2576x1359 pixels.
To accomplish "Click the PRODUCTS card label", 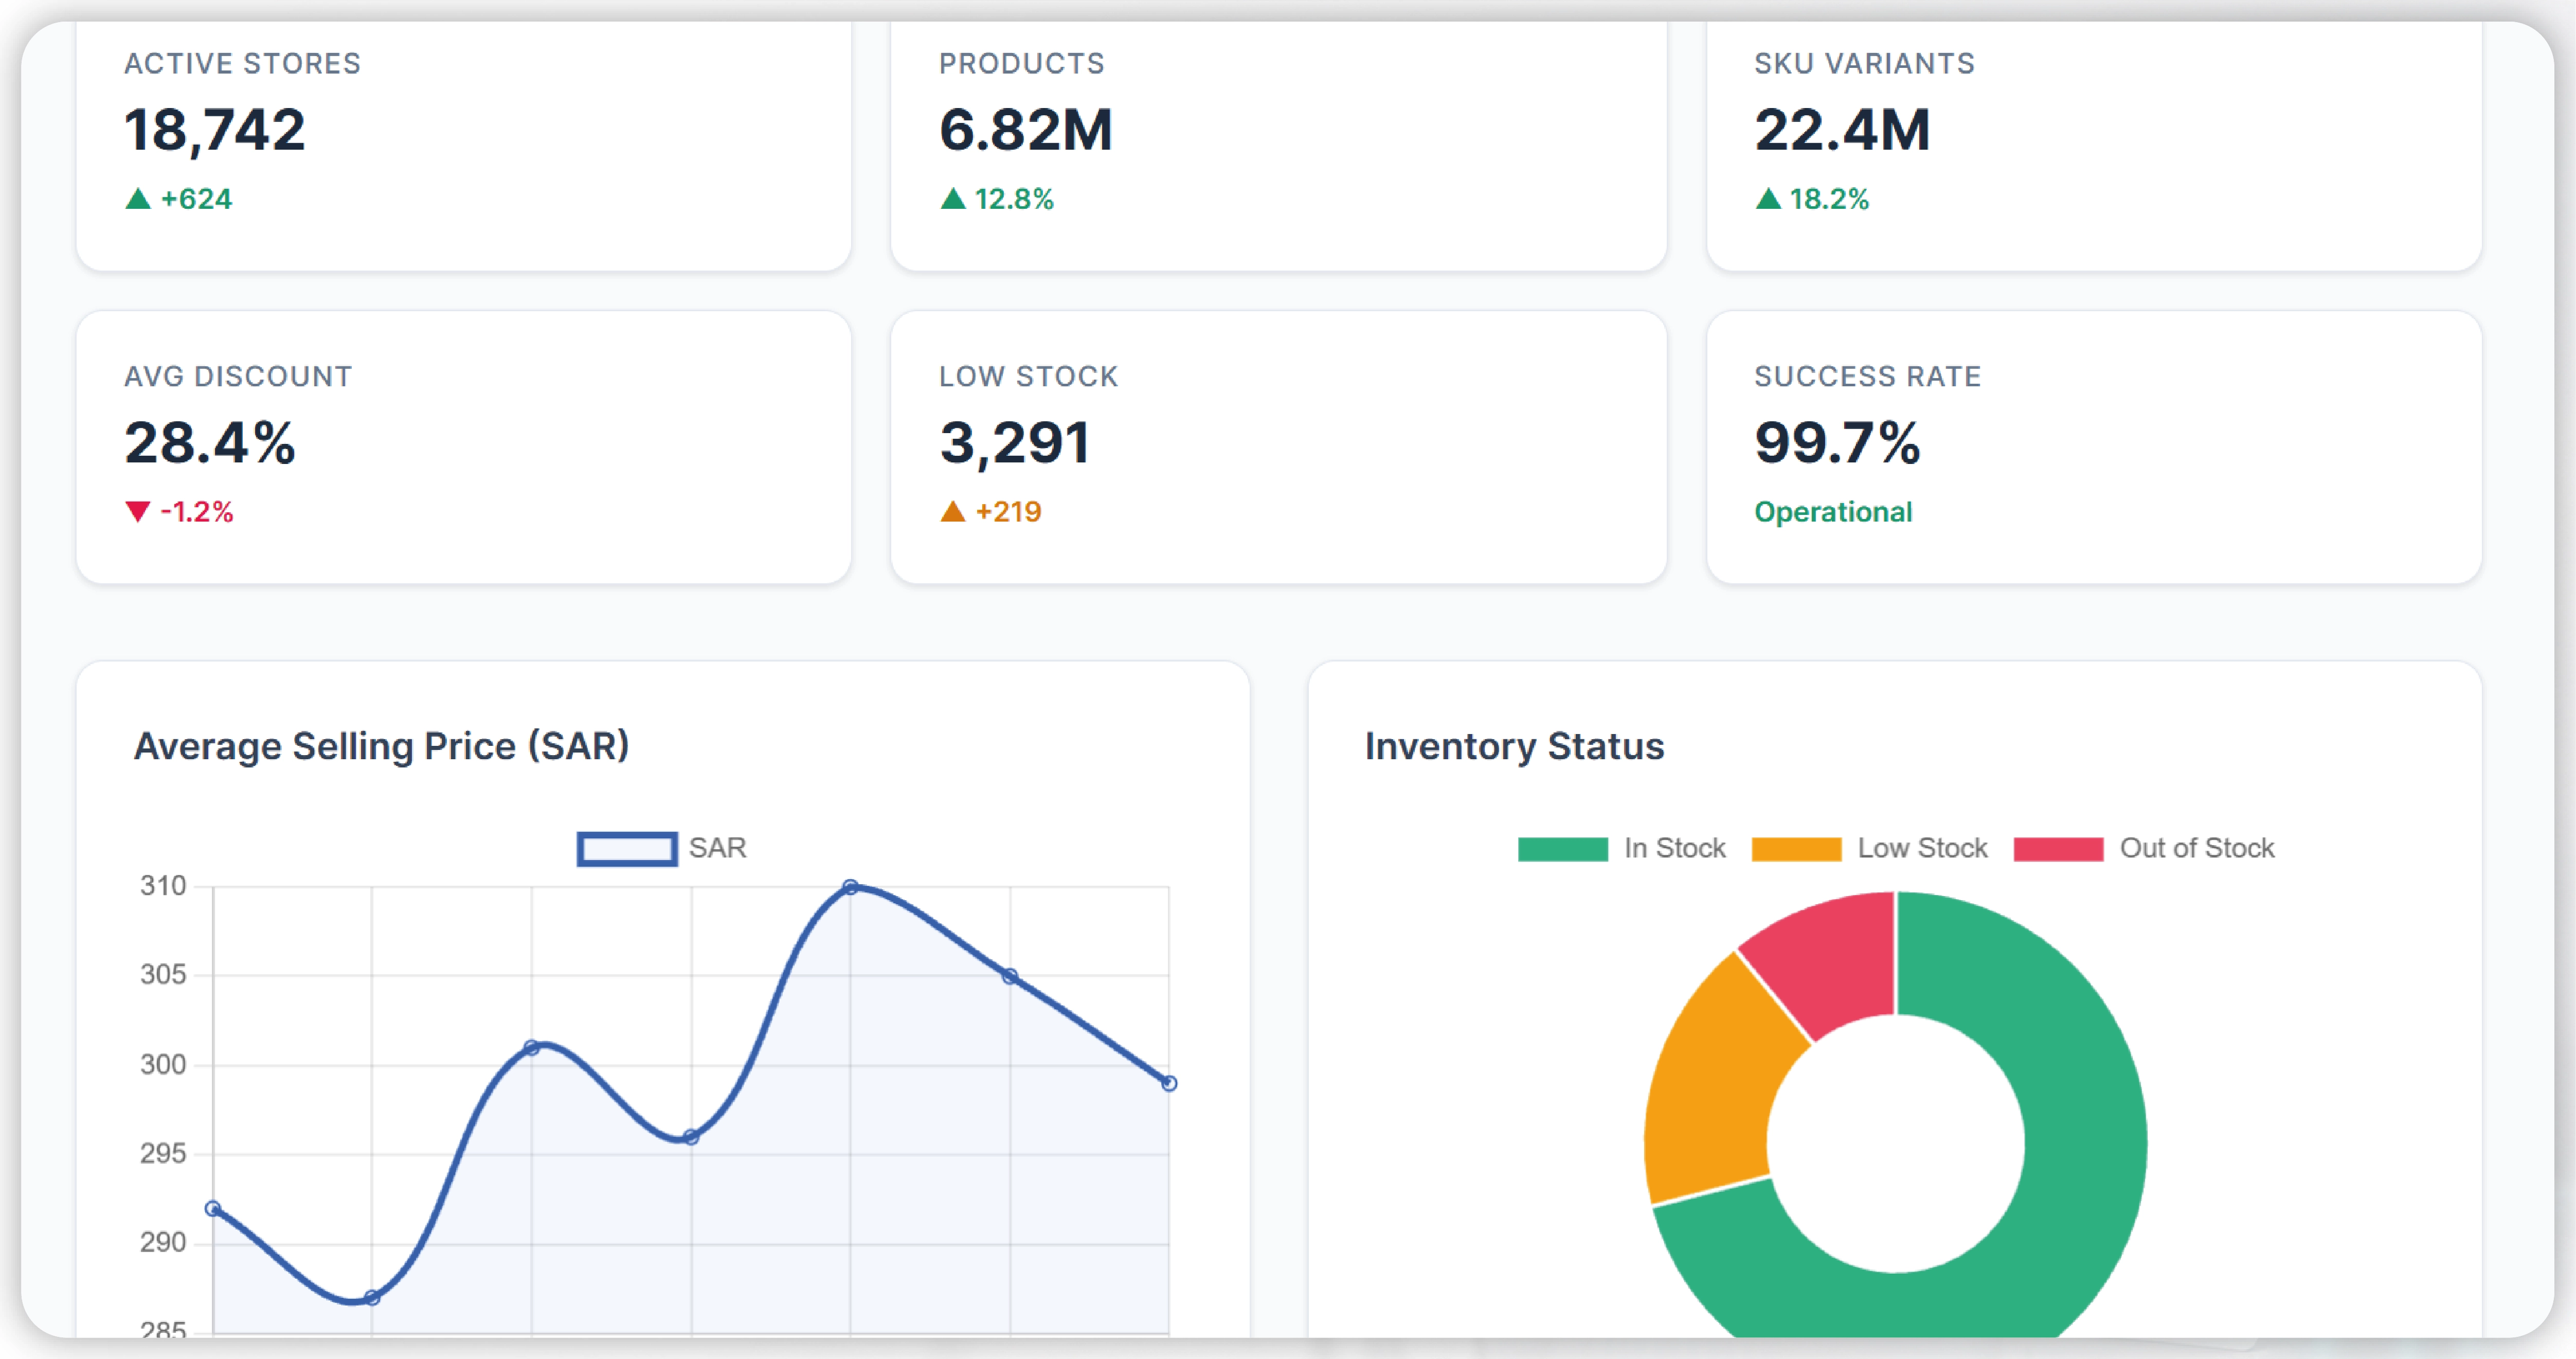I will [x=1021, y=64].
